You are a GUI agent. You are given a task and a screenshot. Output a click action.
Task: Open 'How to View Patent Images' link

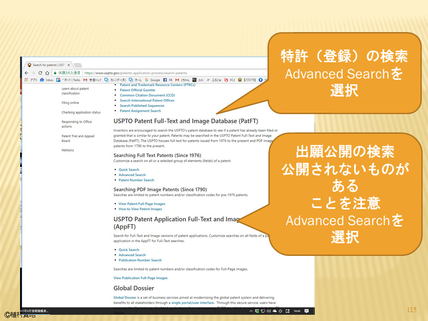point(140,209)
